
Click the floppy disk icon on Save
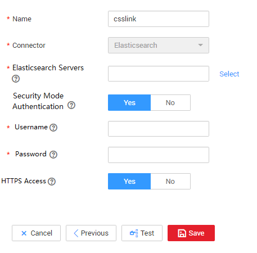point(182,233)
